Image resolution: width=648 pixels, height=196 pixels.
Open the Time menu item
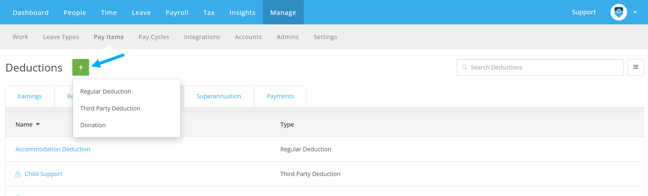click(109, 13)
